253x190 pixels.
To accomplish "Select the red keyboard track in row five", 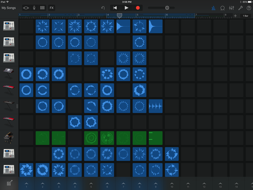I will (x=8, y=90).
